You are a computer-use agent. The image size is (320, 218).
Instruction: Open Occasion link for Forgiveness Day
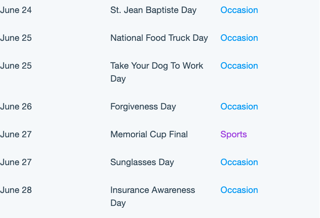[x=239, y=107]
